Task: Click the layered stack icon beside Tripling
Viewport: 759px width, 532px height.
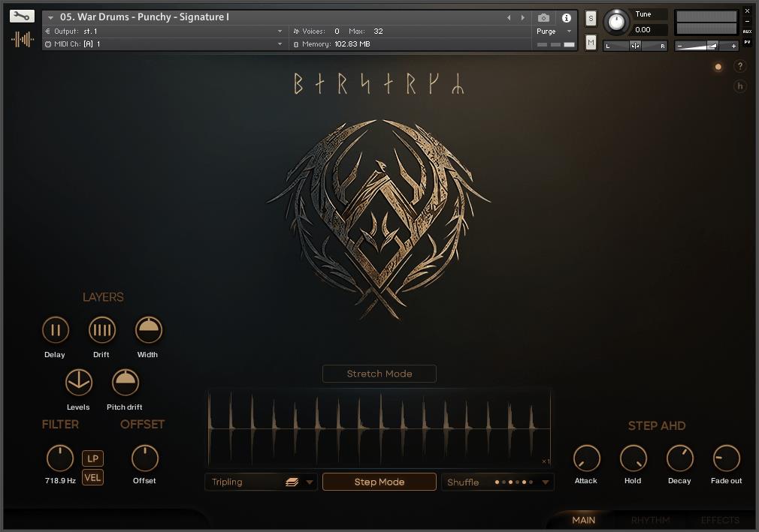Action: point(293,482)
